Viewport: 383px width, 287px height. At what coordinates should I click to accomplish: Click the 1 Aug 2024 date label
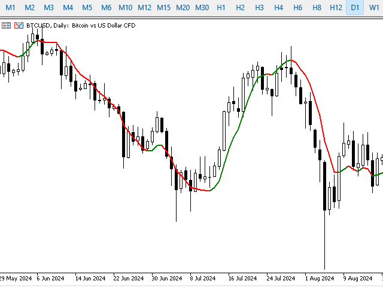click(x=319, y=278)
